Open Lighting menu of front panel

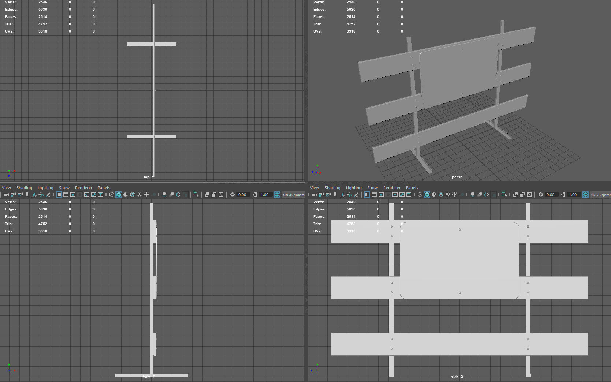click(x=45, y=188)
